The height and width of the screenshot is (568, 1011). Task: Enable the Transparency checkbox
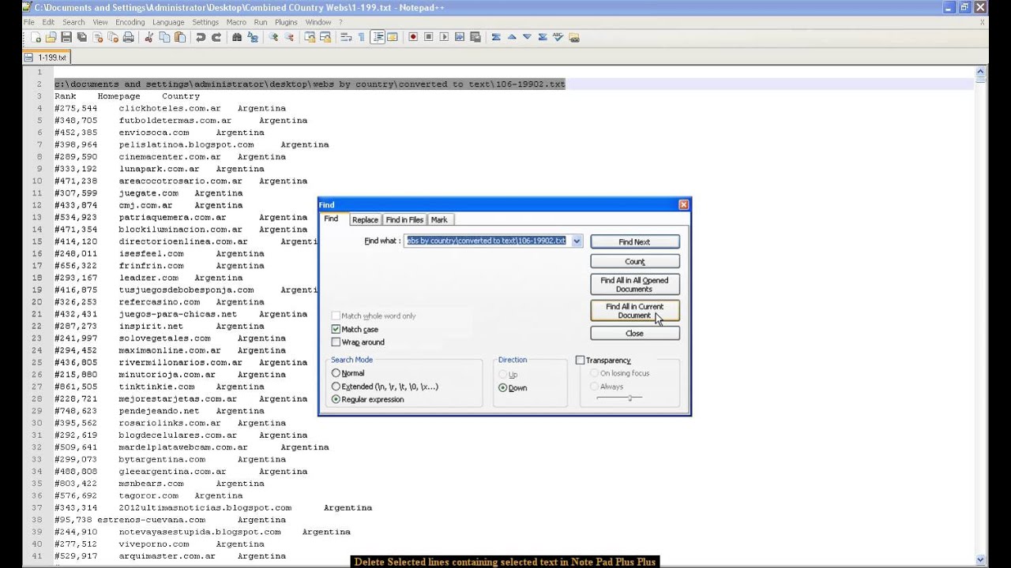(580, 361)
